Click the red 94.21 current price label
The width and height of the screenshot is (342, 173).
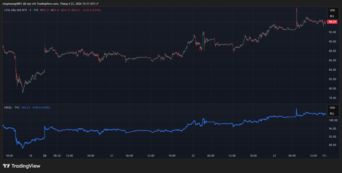tap(332, 22)
